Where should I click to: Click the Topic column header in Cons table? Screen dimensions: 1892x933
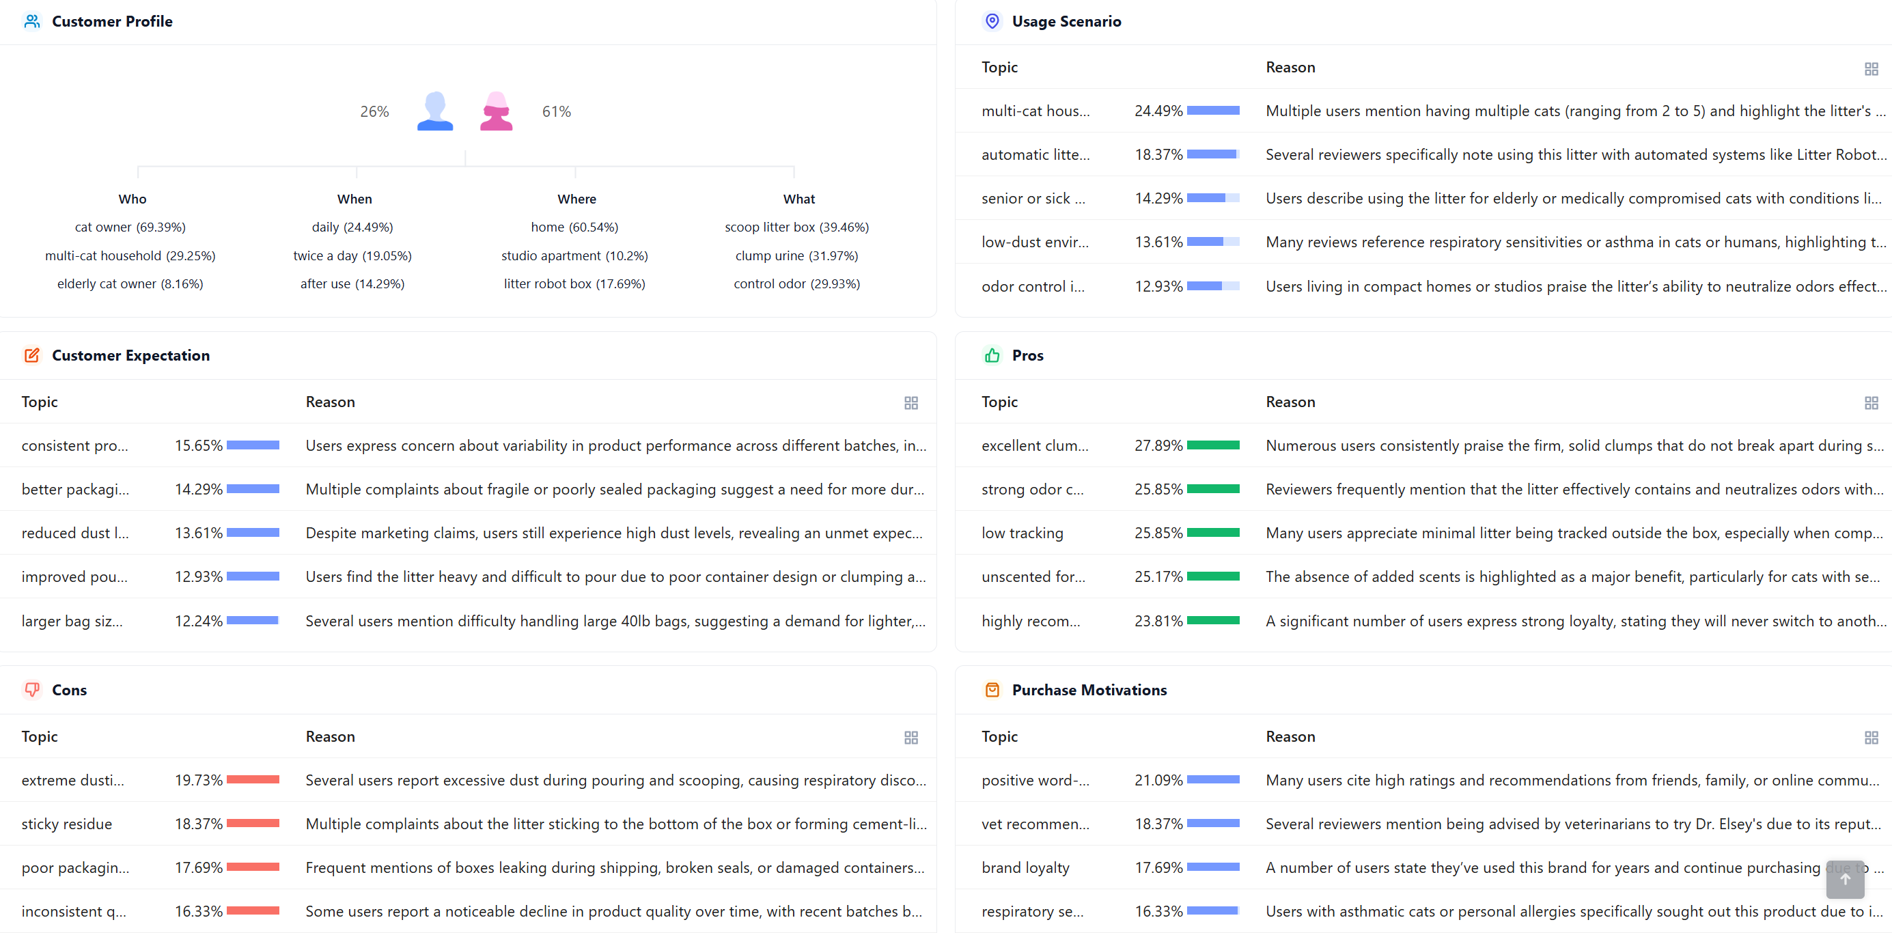tap(40, 737)
